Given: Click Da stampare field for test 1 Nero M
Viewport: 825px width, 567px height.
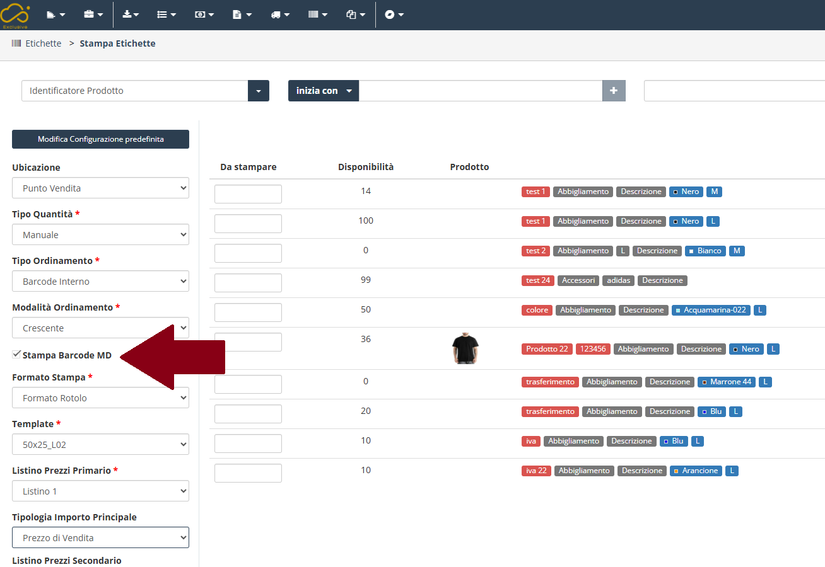Looking at the screenshot, I should 248,193.
